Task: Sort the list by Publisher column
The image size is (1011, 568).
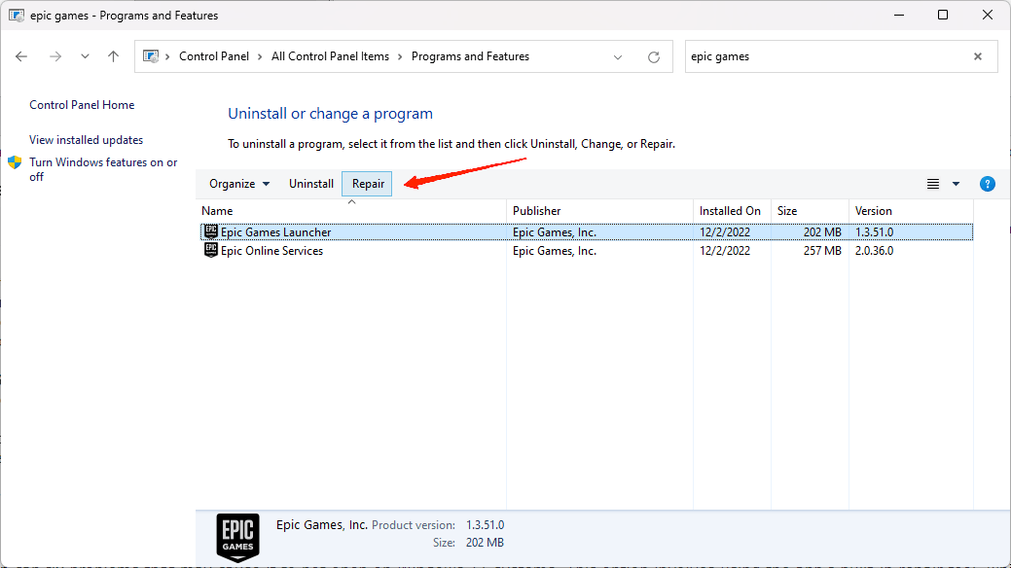Action: coord(537,211)
